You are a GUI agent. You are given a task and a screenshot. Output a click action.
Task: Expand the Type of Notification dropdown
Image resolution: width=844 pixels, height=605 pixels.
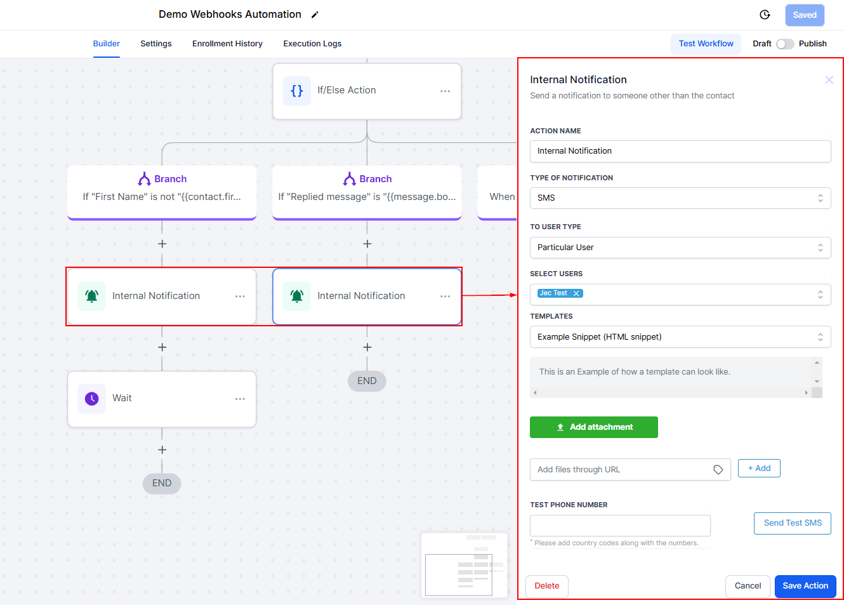click(680, 198)
